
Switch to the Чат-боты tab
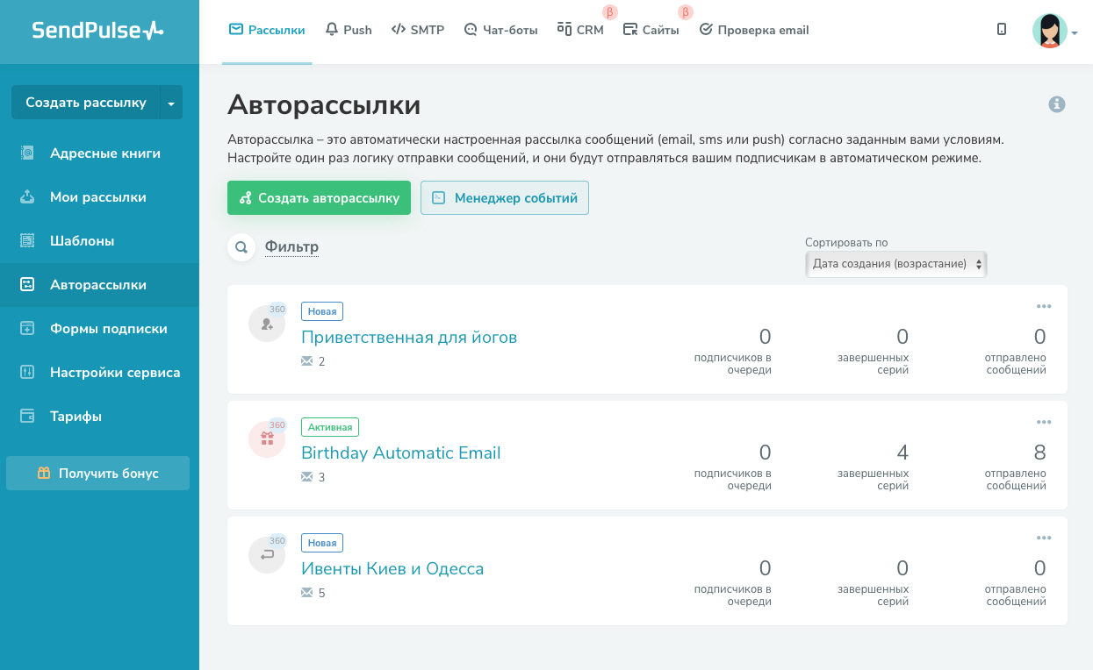[500, 30]
